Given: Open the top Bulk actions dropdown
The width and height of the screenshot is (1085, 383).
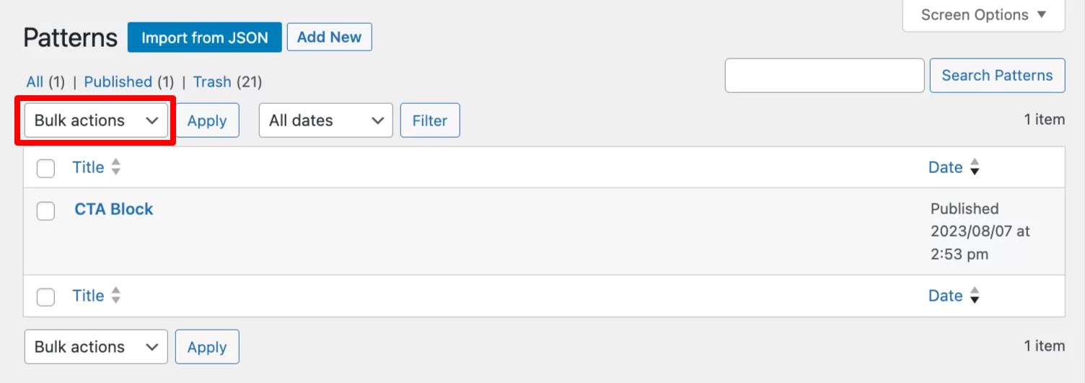Looking at the screenshot, I should pyautogui.click(x=96, y=120).
